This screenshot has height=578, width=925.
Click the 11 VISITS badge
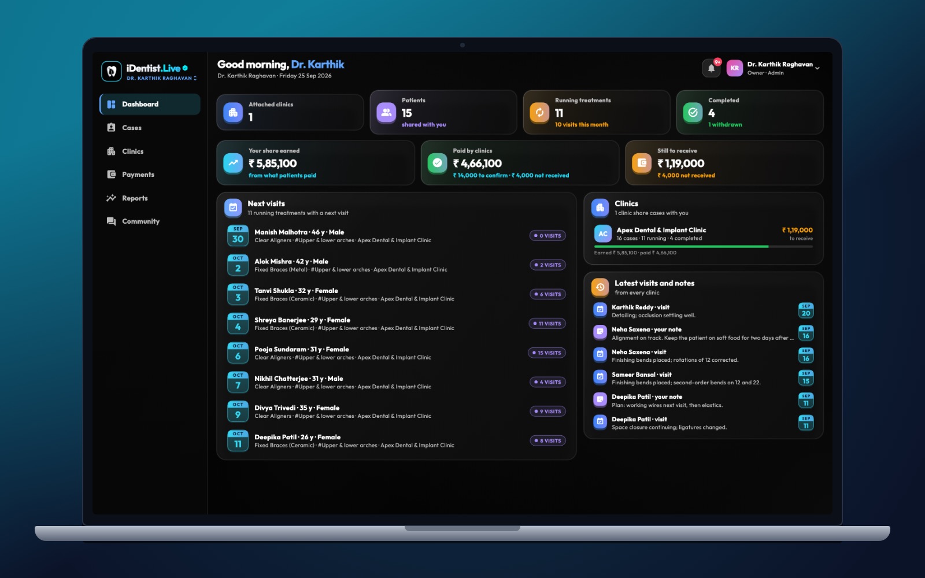547,324
